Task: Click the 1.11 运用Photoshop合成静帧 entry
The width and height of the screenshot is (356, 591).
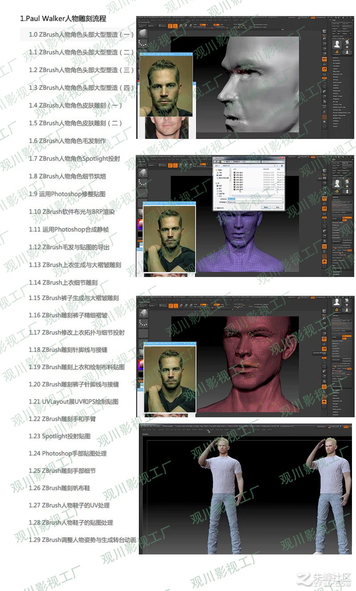Action: 69,230
